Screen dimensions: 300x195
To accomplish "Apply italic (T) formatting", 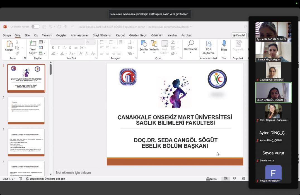I will click(59, 48).
